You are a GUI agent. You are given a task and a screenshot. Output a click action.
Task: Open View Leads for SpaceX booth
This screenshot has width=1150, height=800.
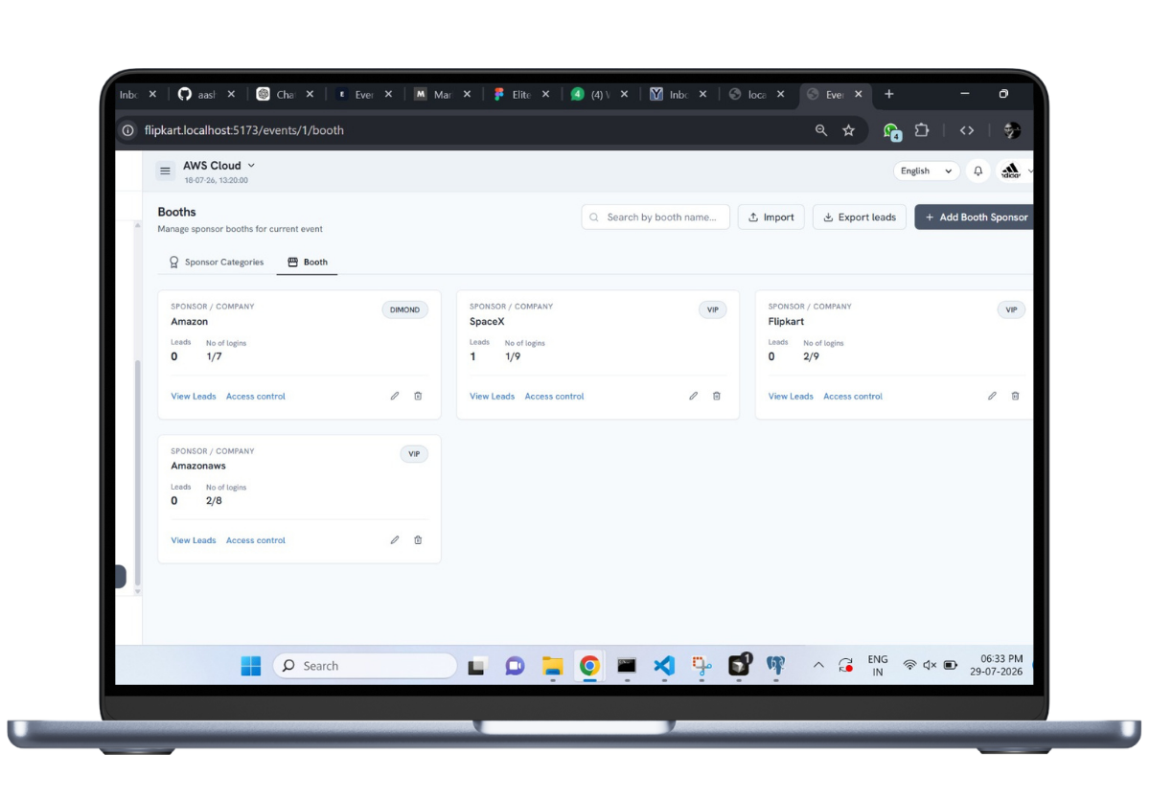(493, 396)
